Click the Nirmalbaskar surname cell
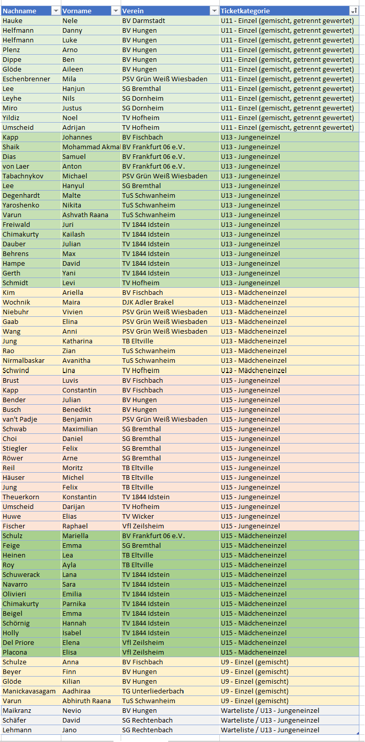 pos(31,361)
